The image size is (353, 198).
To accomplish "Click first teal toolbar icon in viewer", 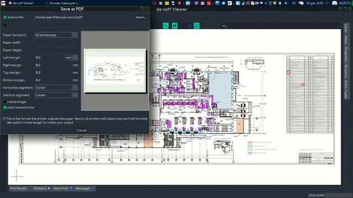I will tap(165, 26).
